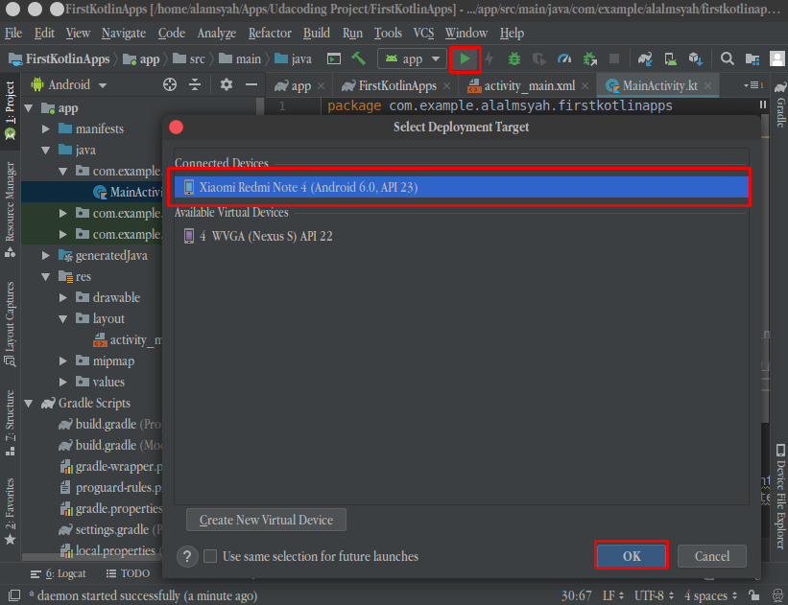Run the app with green play button
The image size is (788, 605).
465,59
